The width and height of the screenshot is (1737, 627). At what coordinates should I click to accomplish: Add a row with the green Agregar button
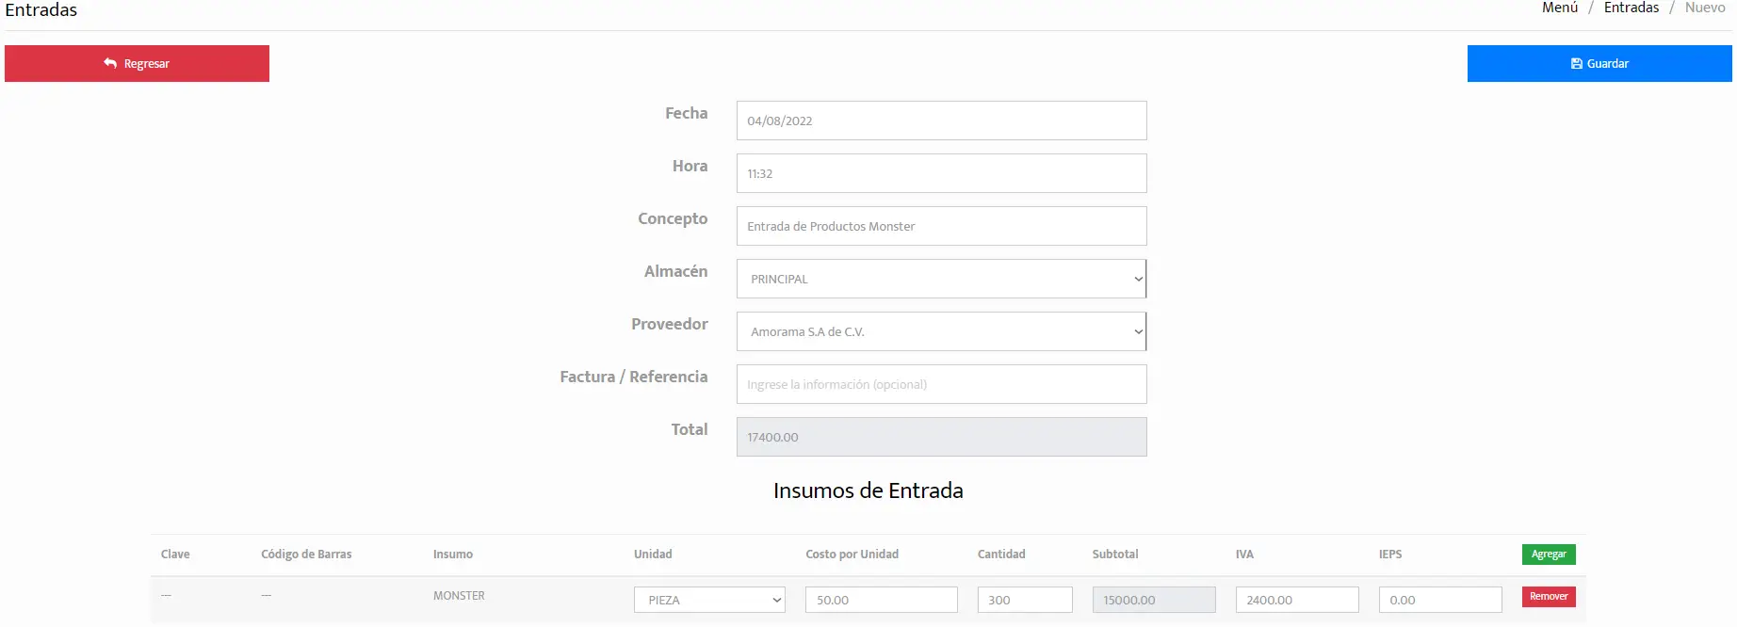click(x=1549, y=555)
